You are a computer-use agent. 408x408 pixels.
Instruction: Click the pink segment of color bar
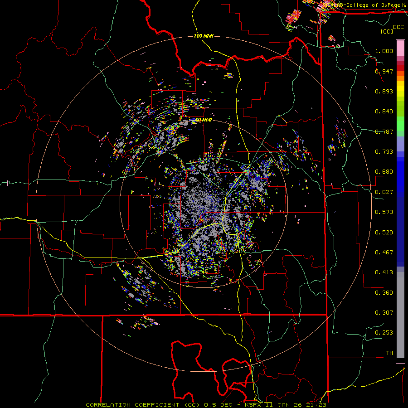pyautogui.click(x=400, y=49)
